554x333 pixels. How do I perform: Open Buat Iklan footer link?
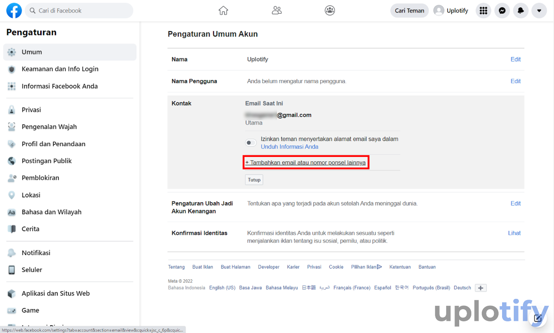[203, 267]
